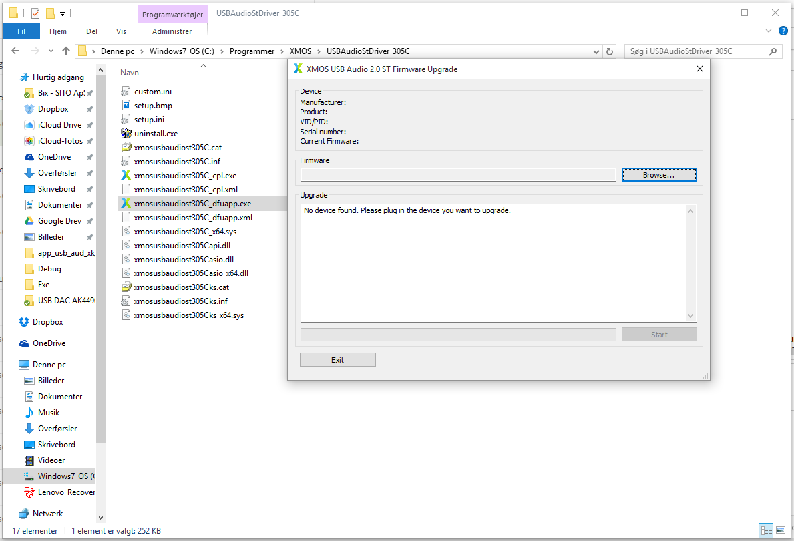The height and width of the screenshot is (541, 794).
Task: Refresh the current folder
Action: pos(610,51)
